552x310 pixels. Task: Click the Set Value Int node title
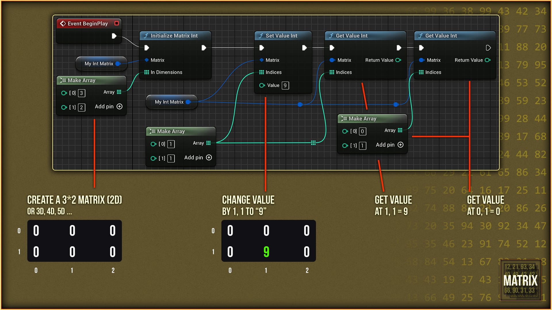pyautogui.click(x=281, y=36)
